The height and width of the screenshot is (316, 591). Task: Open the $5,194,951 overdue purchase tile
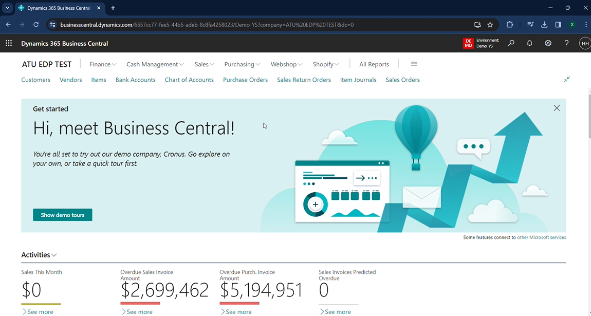[262, 290]
